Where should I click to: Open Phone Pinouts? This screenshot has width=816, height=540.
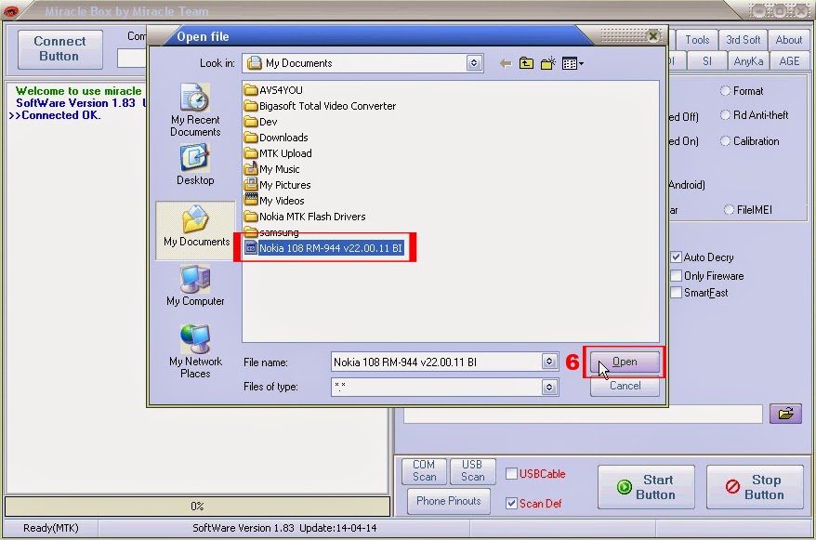pyautogui.click(x=449, y=500)
